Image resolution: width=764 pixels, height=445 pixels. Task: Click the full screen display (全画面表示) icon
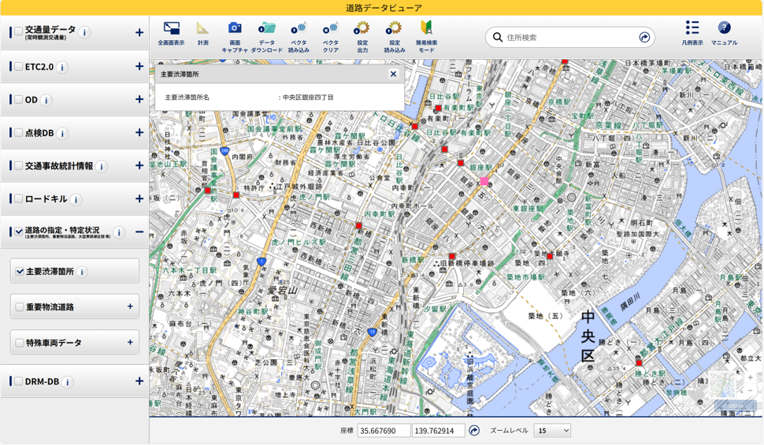coord(171,29)
